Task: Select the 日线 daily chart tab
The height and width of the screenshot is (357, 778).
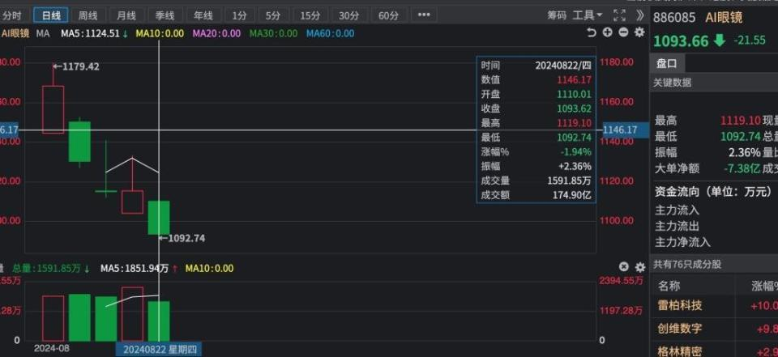Action: 51,15
